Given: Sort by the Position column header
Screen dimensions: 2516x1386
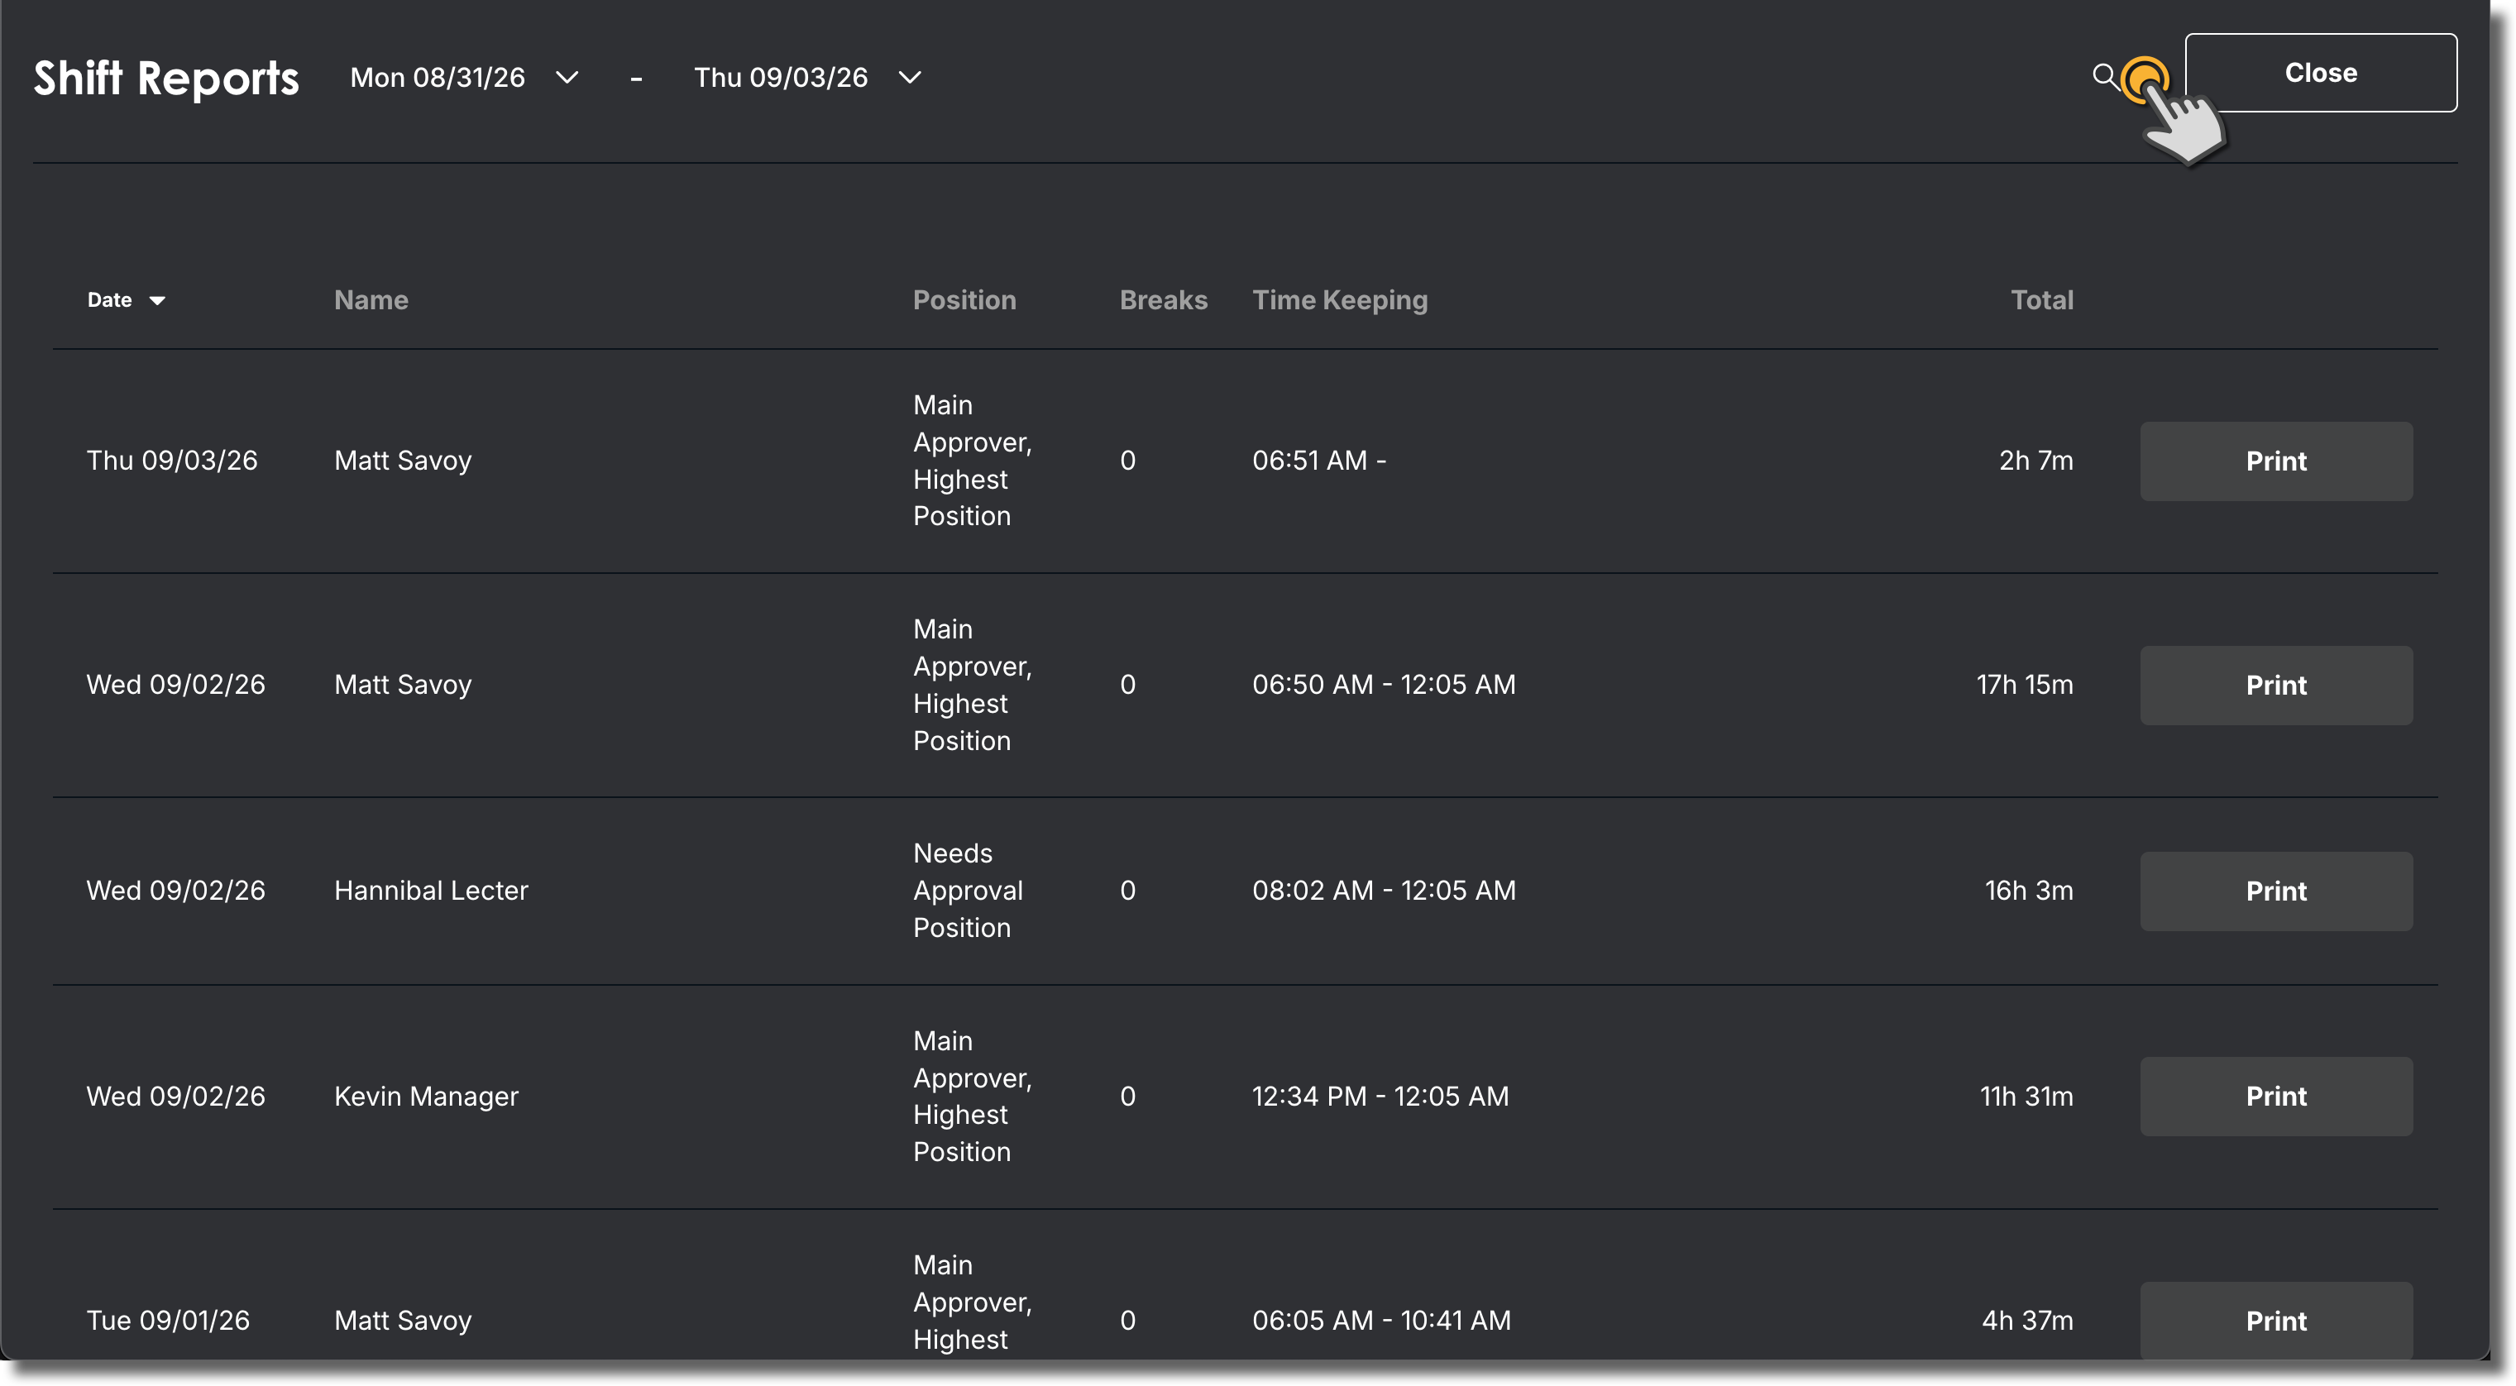Looking at the screenshot, I should point(964,300).
